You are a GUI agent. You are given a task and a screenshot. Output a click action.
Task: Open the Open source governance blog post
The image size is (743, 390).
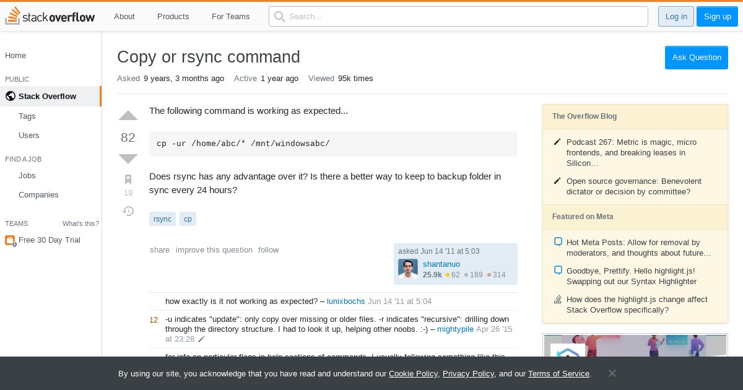coord(634,186)
